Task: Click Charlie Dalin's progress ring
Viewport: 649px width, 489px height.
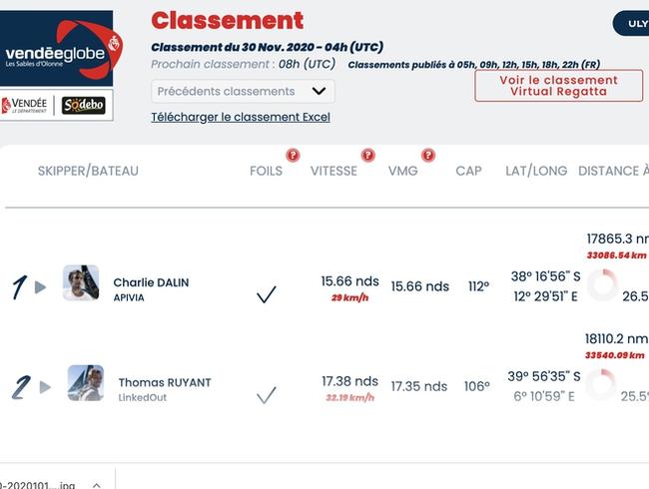Action: click(x=603, y=285)
